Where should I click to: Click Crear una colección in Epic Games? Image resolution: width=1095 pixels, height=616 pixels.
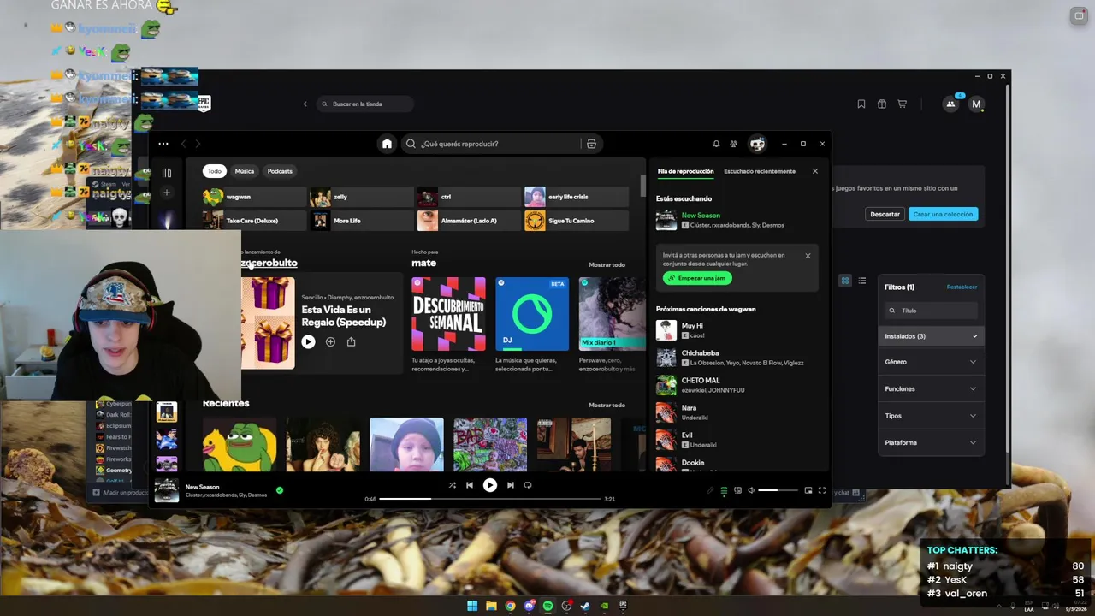click(x=943, y=214)
